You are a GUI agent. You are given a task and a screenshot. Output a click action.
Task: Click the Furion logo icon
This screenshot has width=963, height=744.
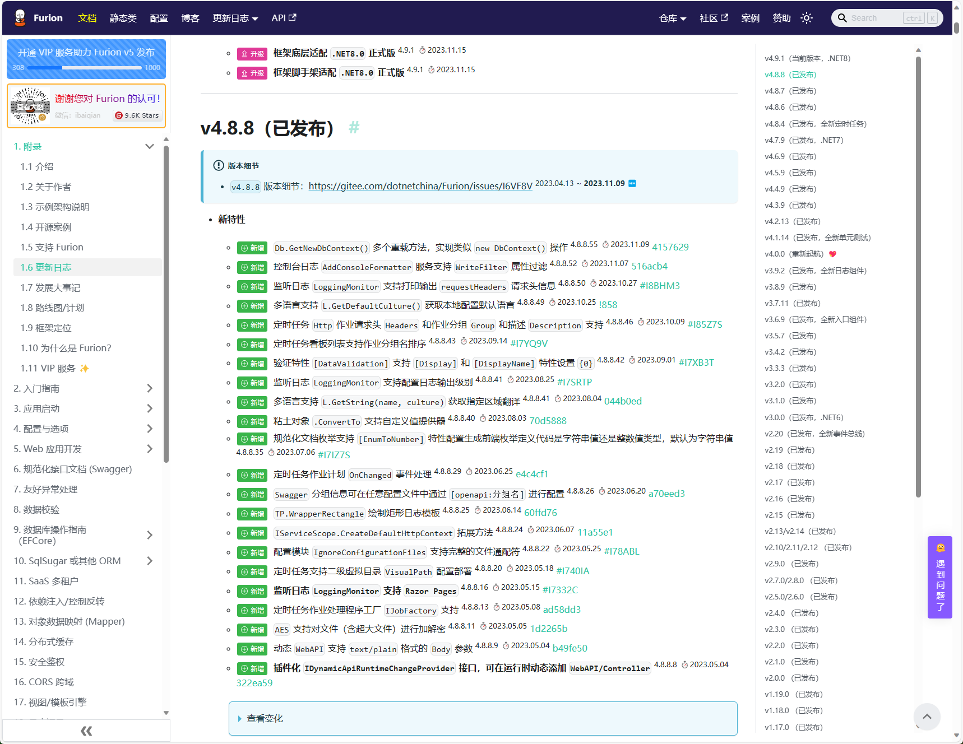(x=20, y=18)
